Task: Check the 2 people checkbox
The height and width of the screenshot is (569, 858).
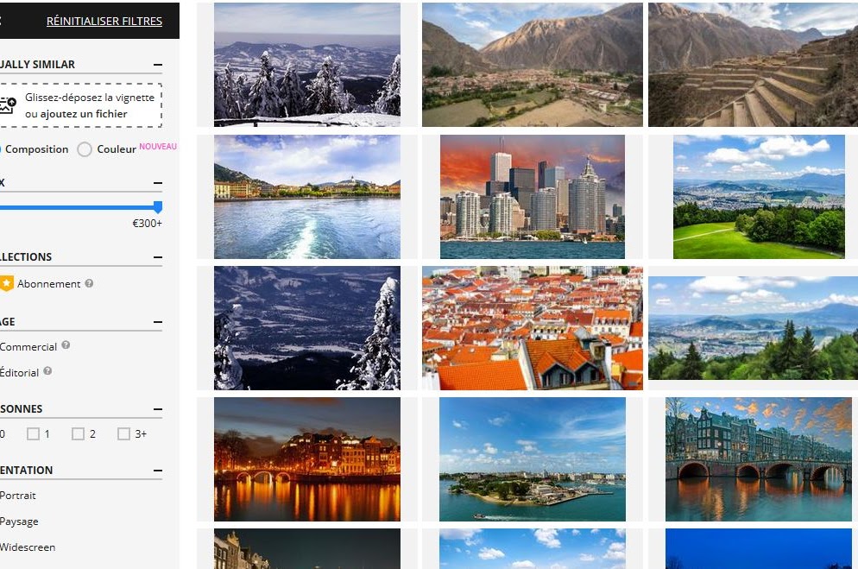Action: click(x=78, y=433)
